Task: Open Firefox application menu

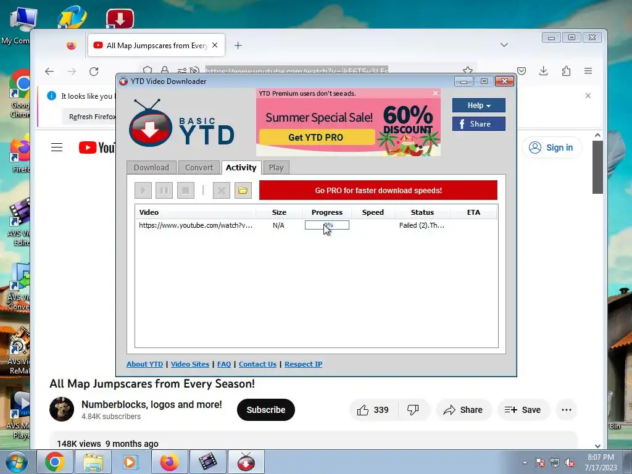Action: (588, 72)
